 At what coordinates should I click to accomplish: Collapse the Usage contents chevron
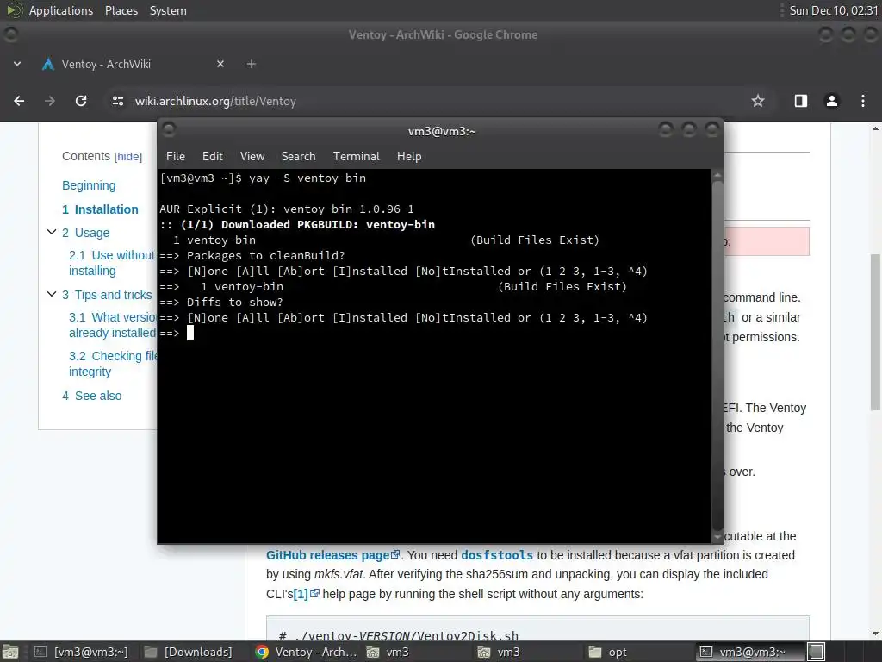(x=51, y=232)
